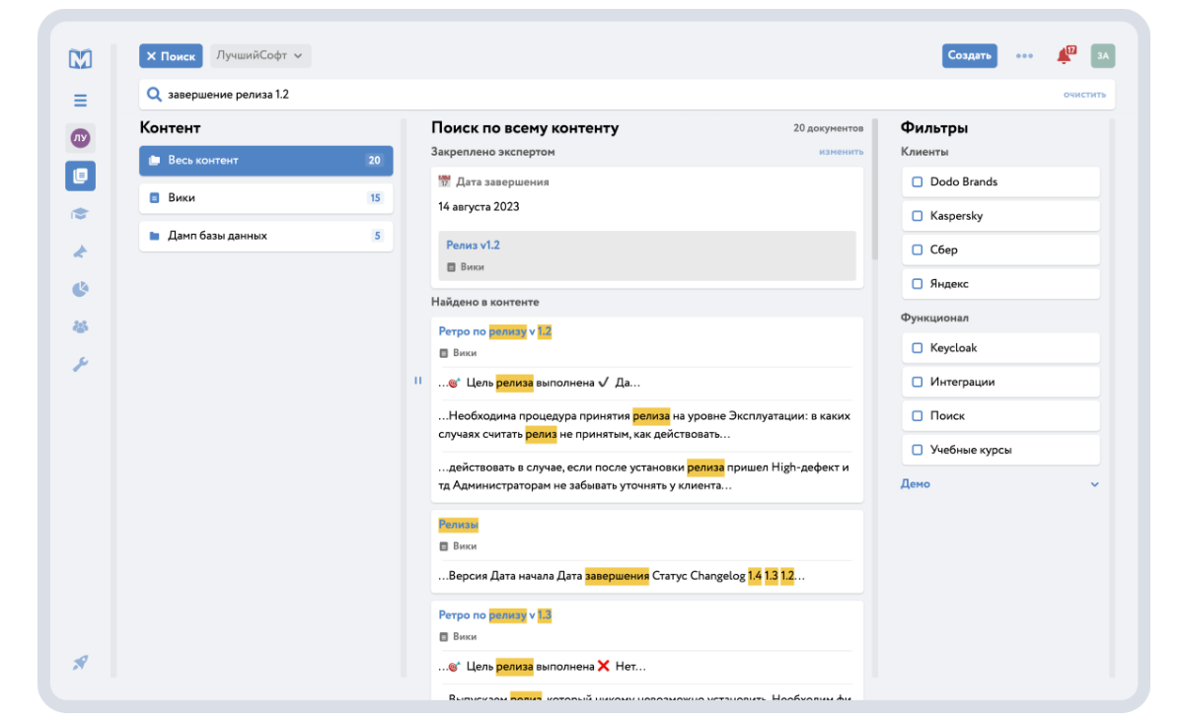Open the content library sidebar icon

(80, 176)
